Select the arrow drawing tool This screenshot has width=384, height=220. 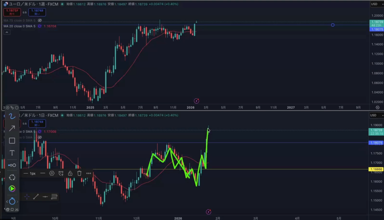pos(12,128)
